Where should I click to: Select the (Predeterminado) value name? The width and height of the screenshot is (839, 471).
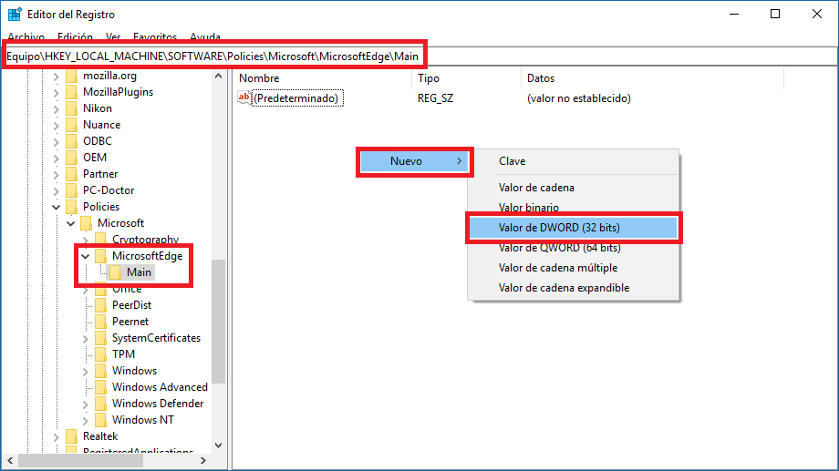click(x=296, y=98)
